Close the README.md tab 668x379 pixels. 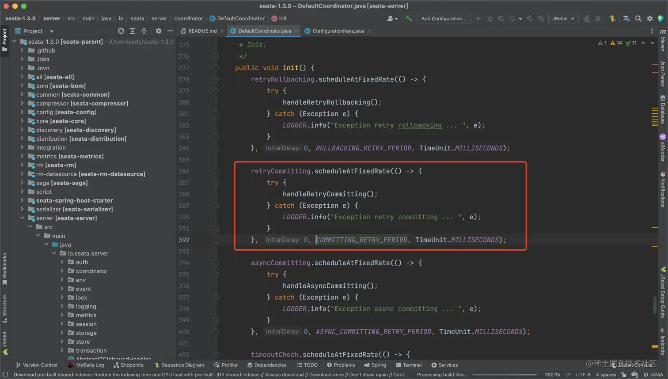(x=222, y=31)
